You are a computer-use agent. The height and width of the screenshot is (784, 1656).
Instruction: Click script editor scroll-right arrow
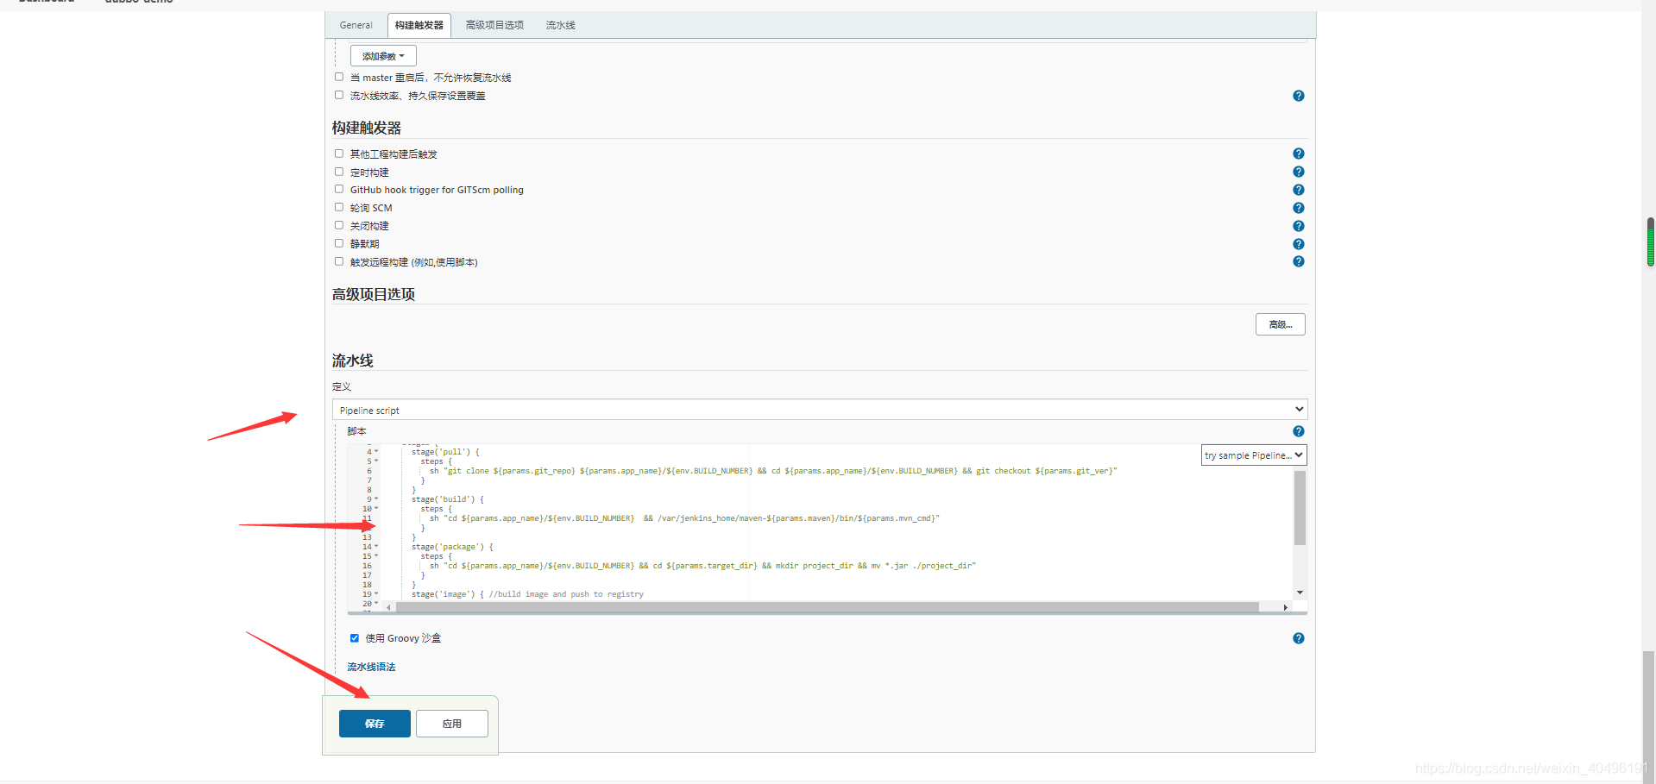(x=1286, y=607)
